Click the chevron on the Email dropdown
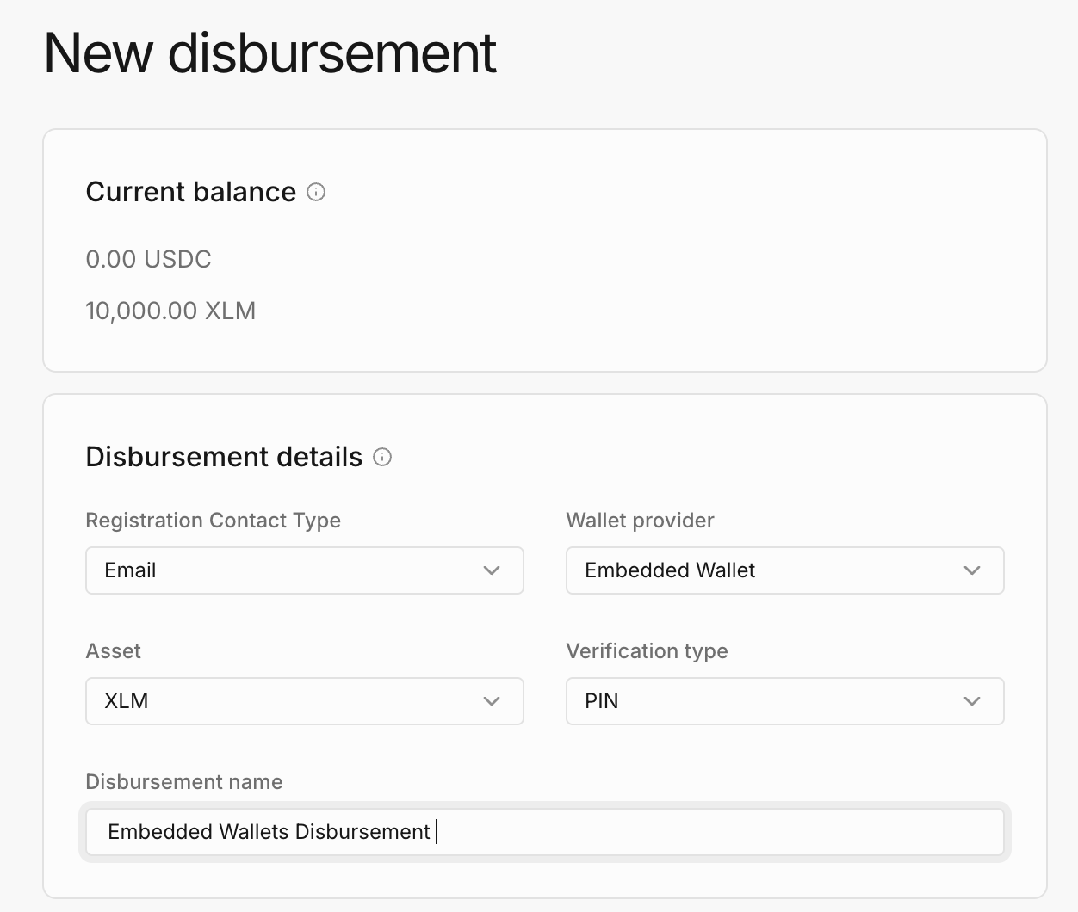Screen dimensions: 1078x912 coord(492,570)
